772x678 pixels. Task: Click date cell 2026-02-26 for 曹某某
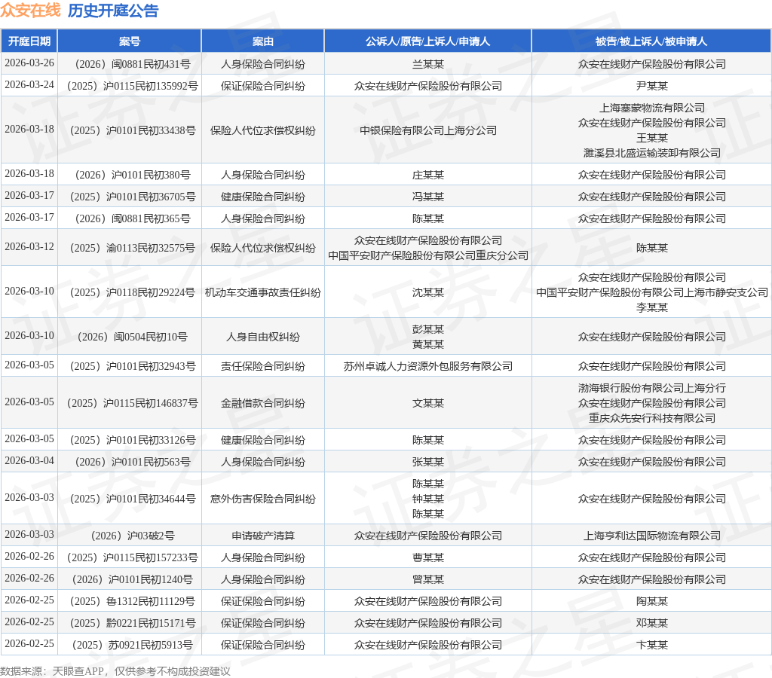point(29,557)
